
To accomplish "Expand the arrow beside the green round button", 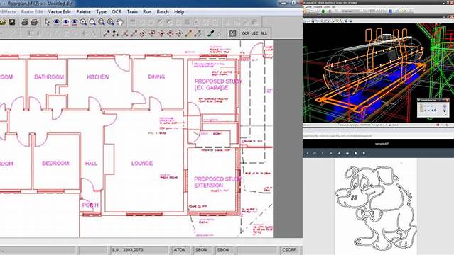I will [327, 11].
